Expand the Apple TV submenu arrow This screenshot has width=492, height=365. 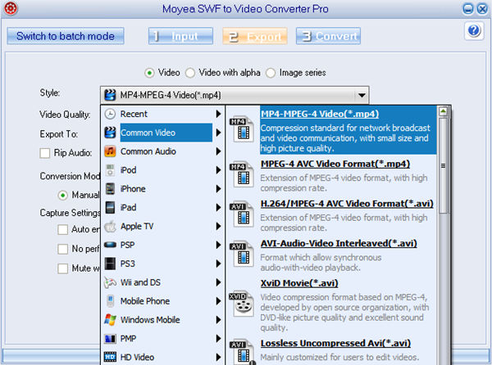[218, 227]
